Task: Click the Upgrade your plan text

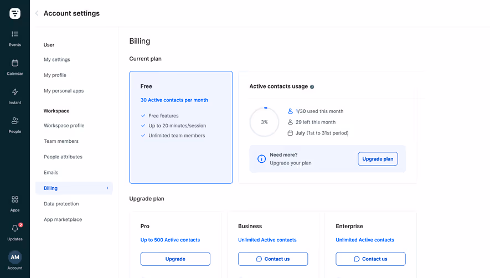Action: pyautogui.click(x=291, y=163)
